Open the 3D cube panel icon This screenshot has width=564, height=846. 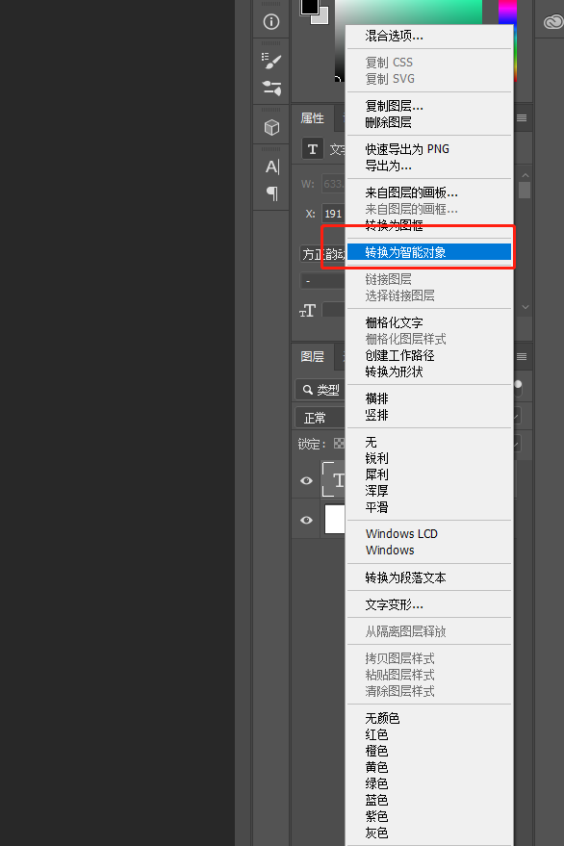click(x=271, y=127)
